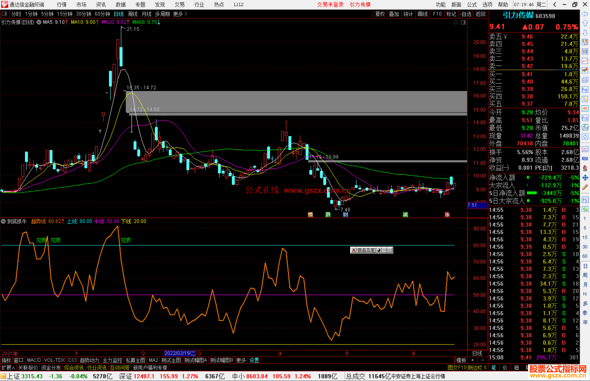590x381 pixels.
Task: Click the 榜 marker below the chart
Action: (311, 215)
